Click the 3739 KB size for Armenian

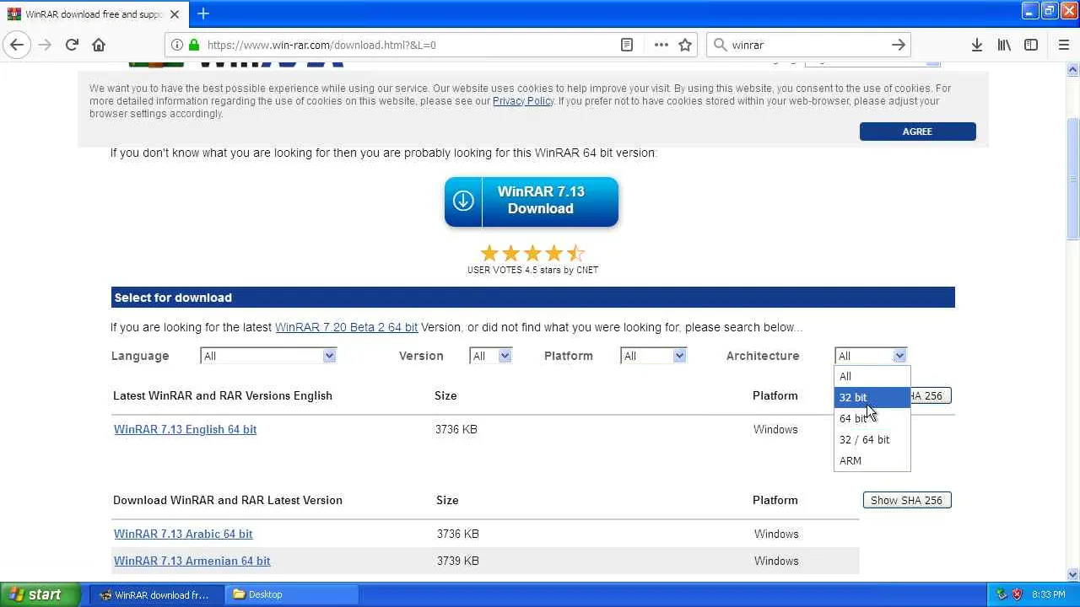[x=458, y=561]
